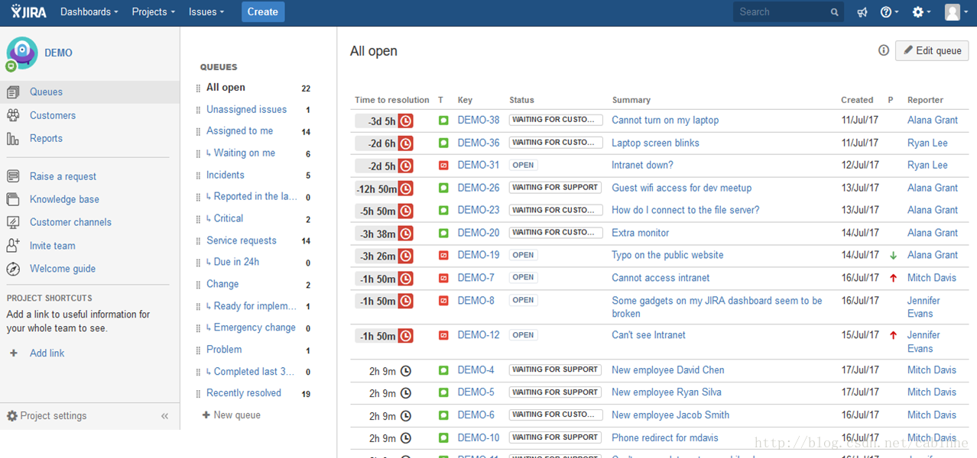
Task: Select the All open queue
Action: point(226,88)
